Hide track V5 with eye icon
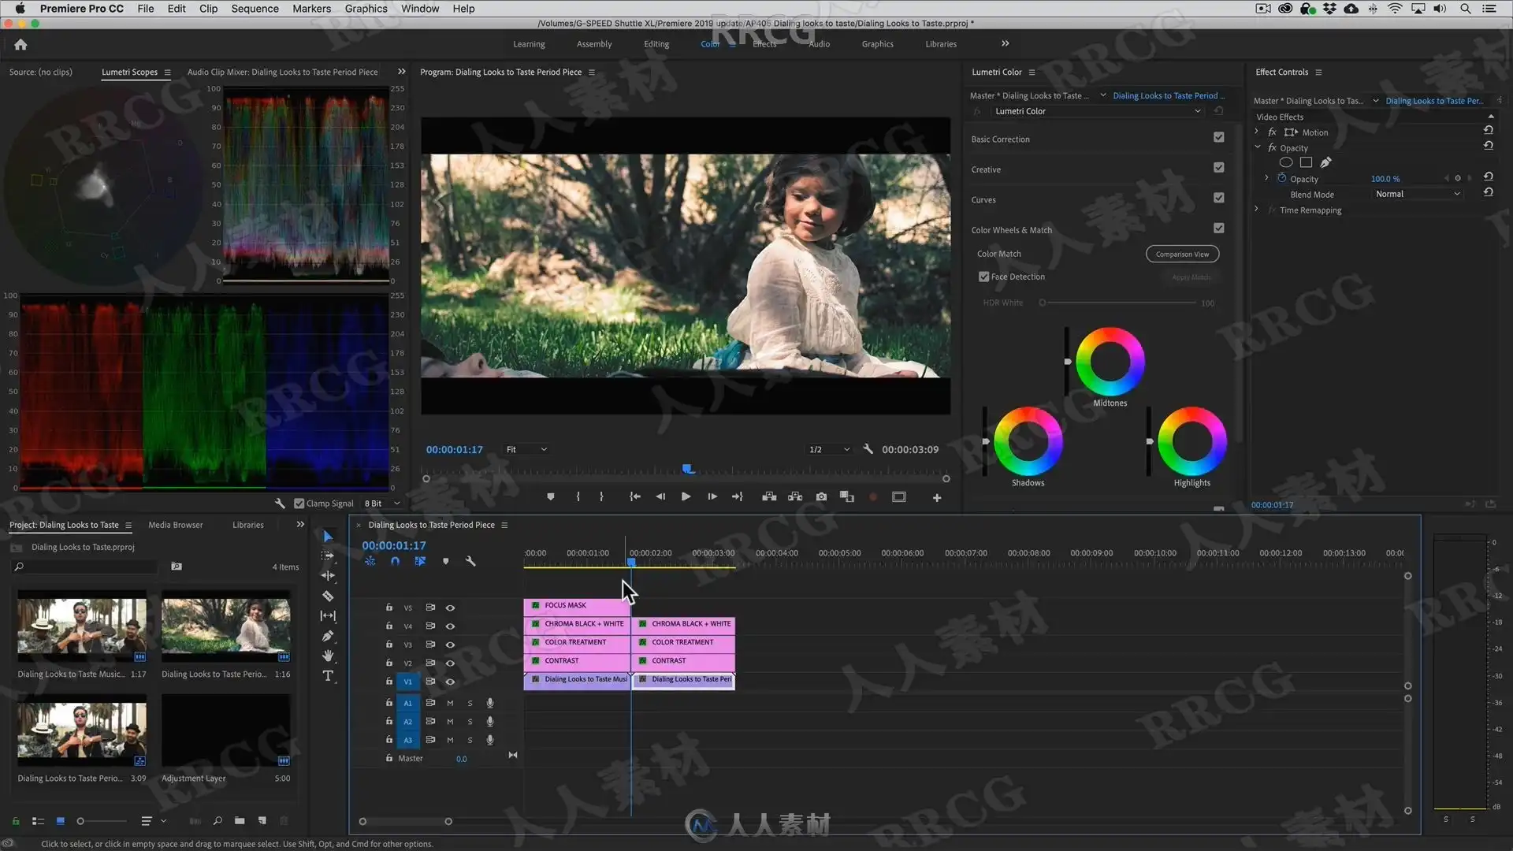Image resolution: width=1513 pixels, height=851 pixels. [x=450, y=608]
